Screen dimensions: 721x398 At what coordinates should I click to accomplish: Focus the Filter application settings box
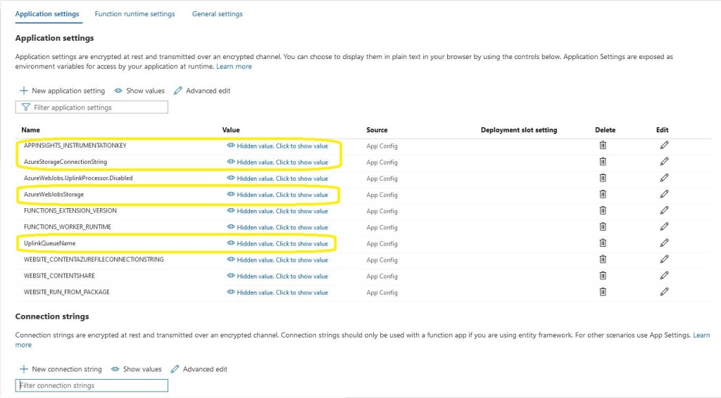(x=92, y=108)
